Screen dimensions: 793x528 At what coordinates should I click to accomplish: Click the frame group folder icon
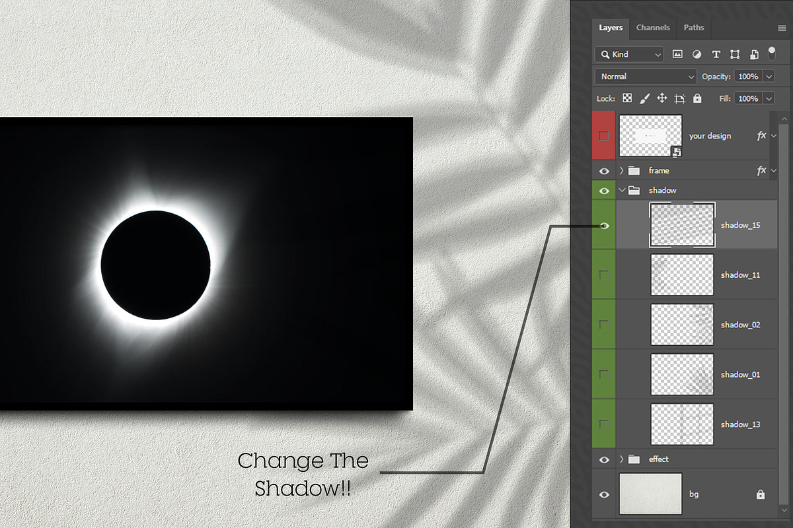tap(634, 170)
